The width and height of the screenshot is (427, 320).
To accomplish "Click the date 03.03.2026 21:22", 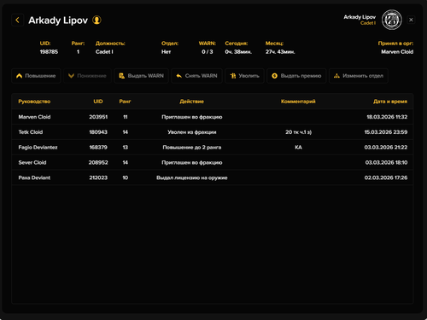I will pyautogui.click(x=386, y=148).
